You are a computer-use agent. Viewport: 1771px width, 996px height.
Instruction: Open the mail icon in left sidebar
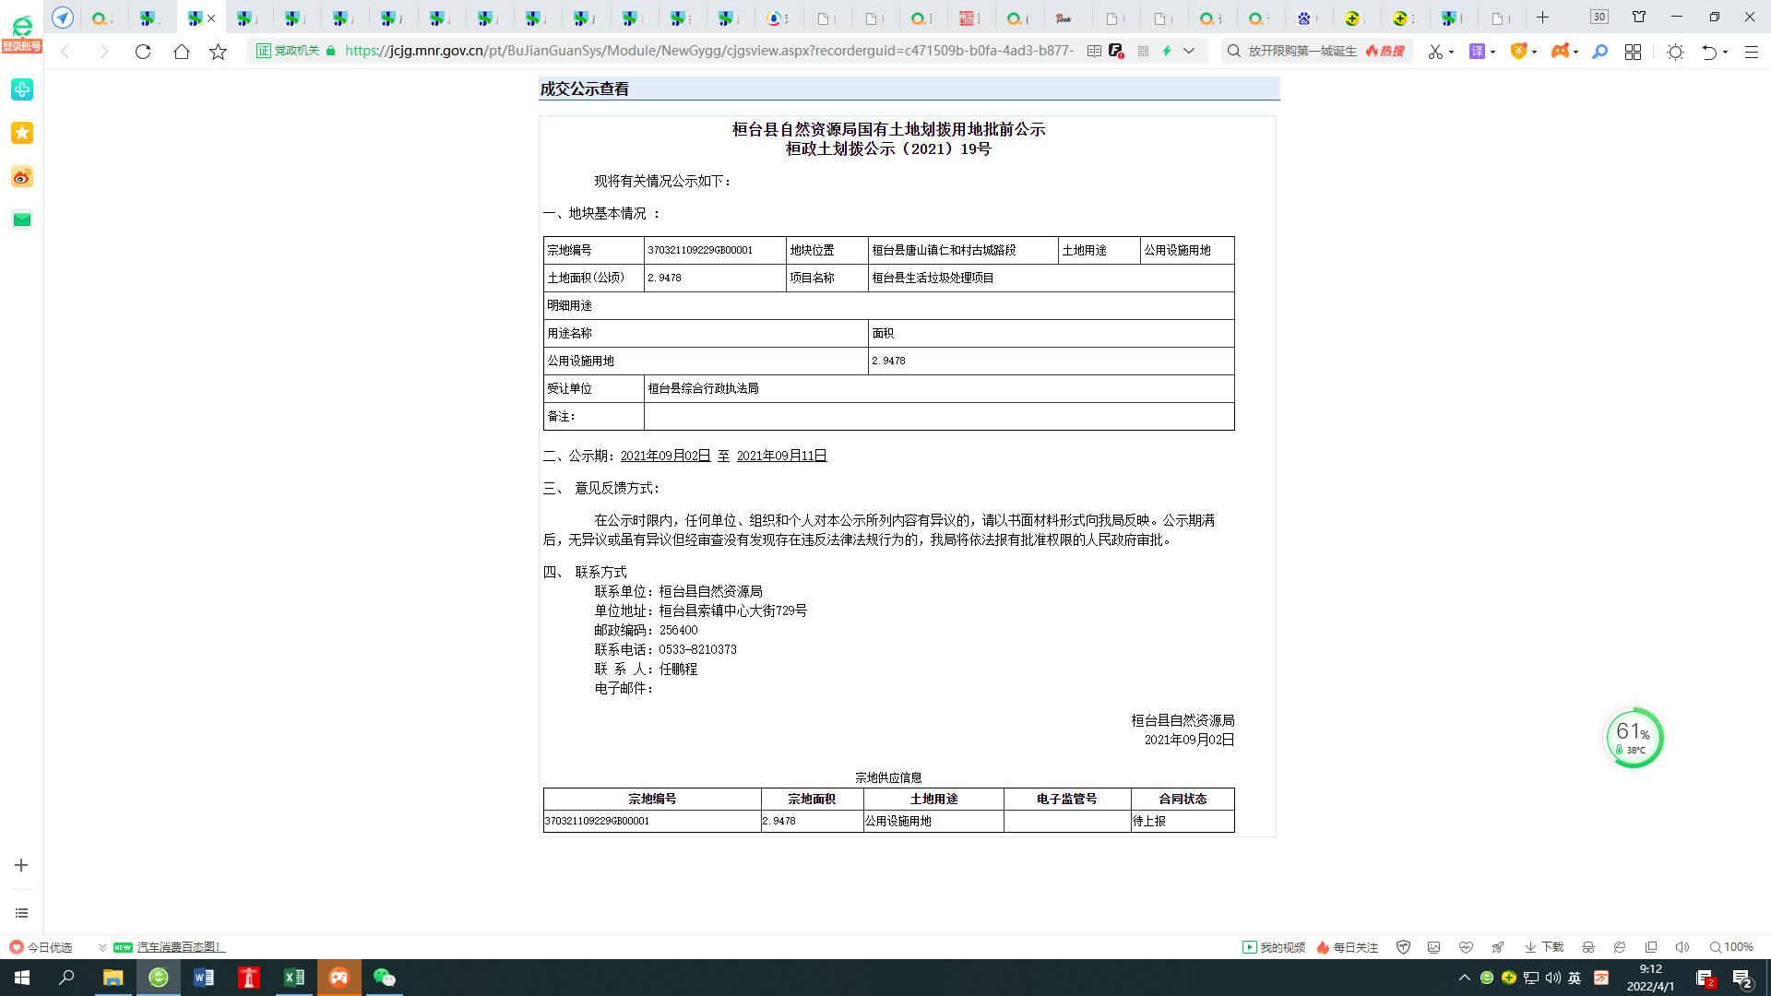point(22,219)
